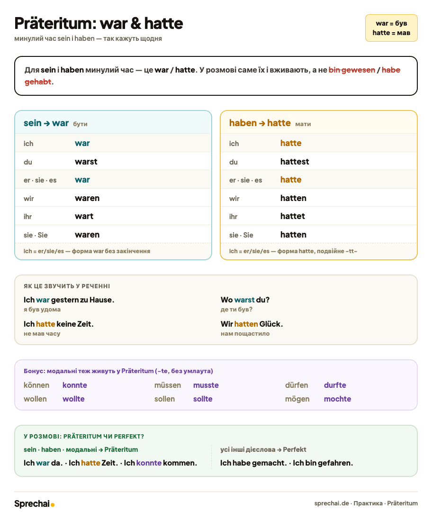Click the sentence "Wir hatten Glück."
The height and width of the screenshot is (512, 432).
click(252, 324)
